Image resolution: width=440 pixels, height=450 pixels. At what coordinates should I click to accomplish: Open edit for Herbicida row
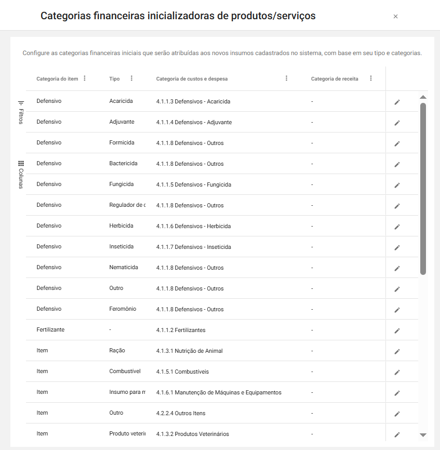click(397, 227)
